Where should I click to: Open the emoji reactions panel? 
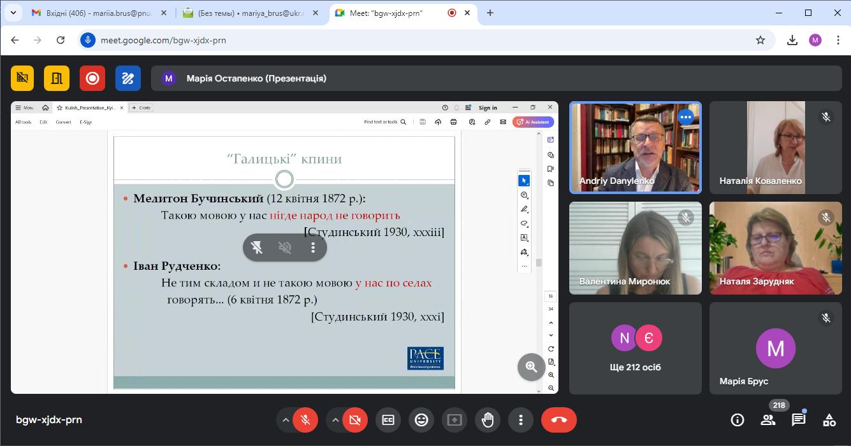pyautogui.click(x=421, y=420)
